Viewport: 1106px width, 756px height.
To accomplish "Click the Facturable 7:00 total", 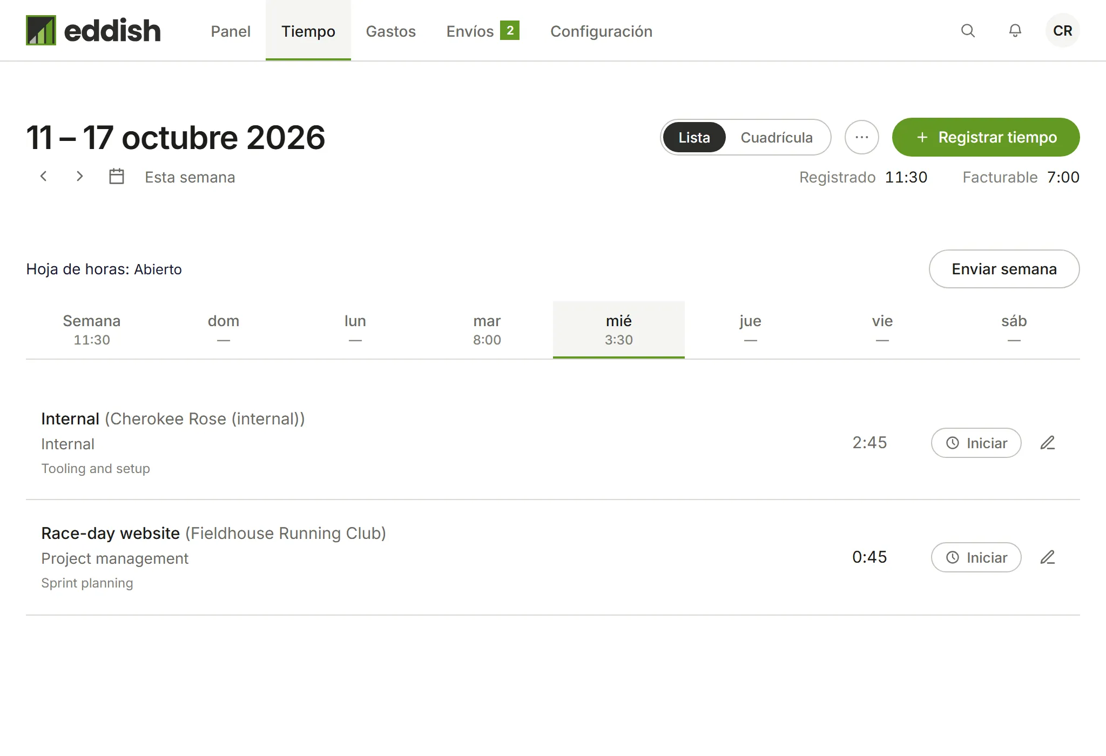I will [1021, 177].
